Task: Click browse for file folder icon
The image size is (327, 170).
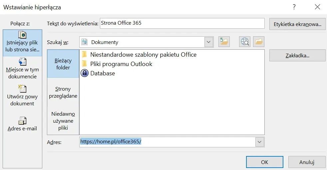Action: click(x=259, y=42)
